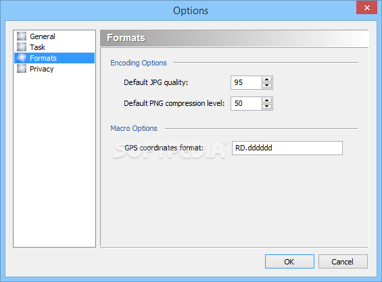Click the JPG quality value field showing 95
This screenshot has width=382, height=282.
[x=246, y=82]
